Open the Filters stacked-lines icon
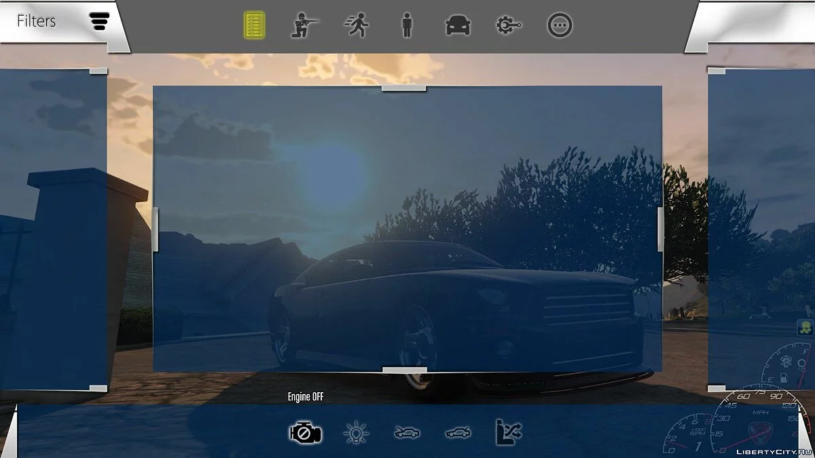This screenshot has width=815, height=458. pyautogui.click(x=99, y=22)
